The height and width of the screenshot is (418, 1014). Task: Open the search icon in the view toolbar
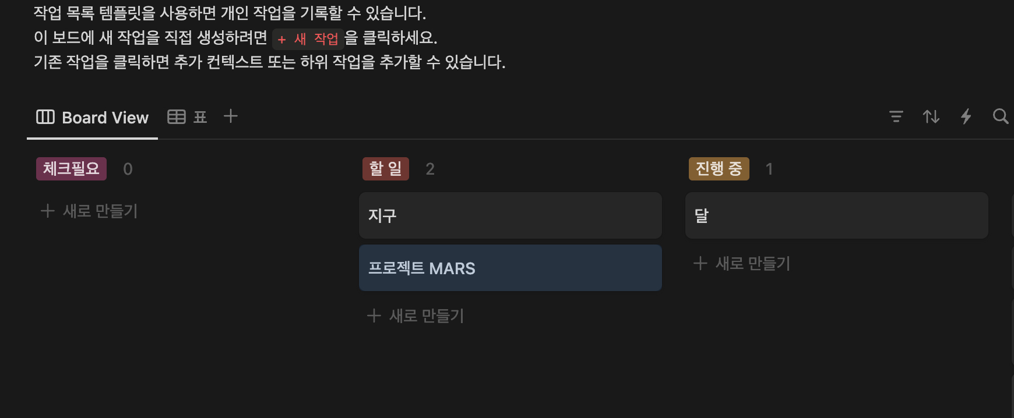[1001, 116]
